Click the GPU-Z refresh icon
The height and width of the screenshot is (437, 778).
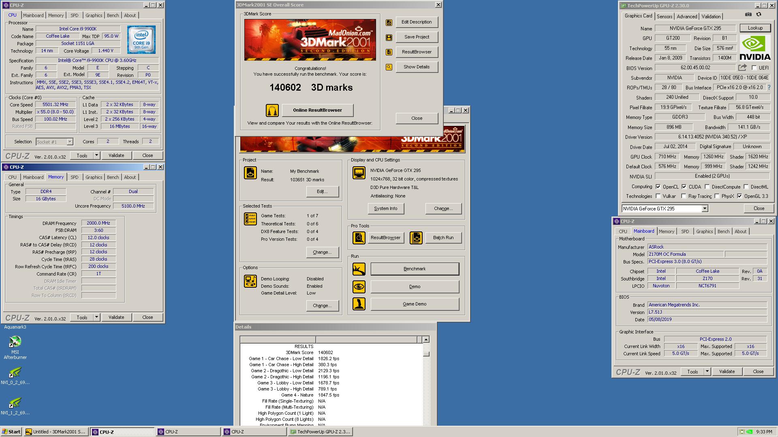click(759, 14)
